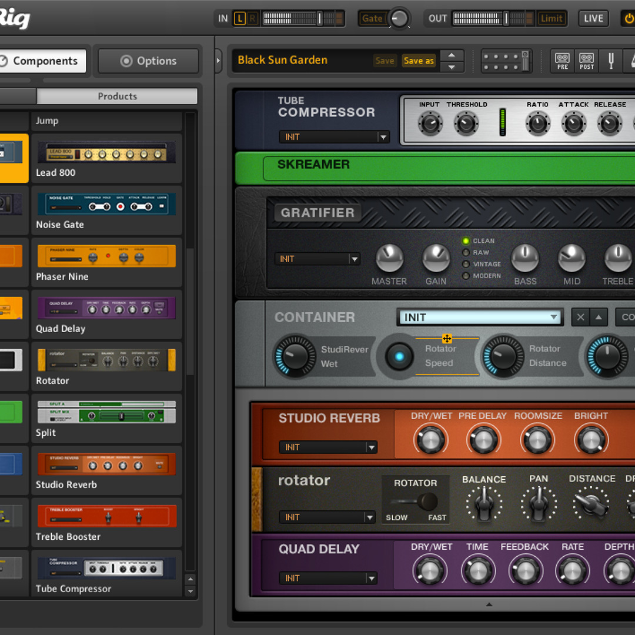Open Container INIT preset dropdown
This screenshot has height=635, width=635.
click(480, 317)
